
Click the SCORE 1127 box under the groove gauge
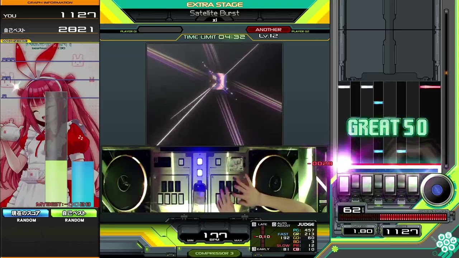401,231
